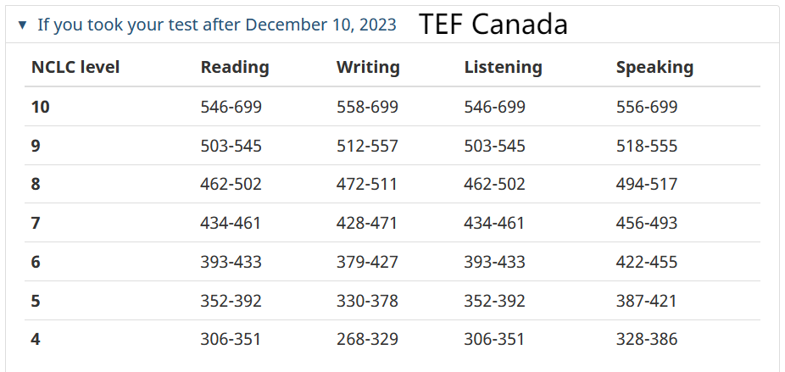The height and width of the screenshot is (372, 785).
Task: Select the NCLC level column header
Action: 75,67
